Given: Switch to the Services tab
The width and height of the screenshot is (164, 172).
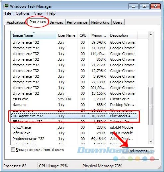Looking at the screenshot, I should pyautogui.click(x=56, y=22).
